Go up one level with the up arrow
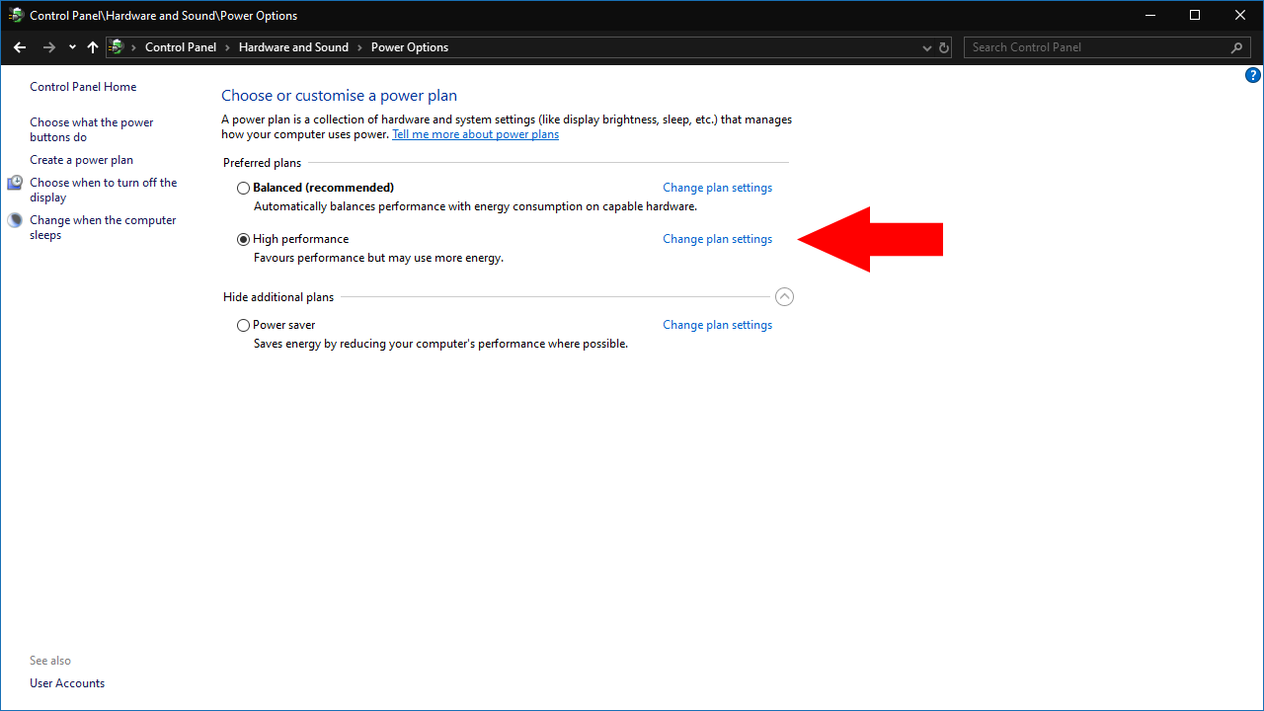Viewport: 1264px width, 711px height. [93, 47]
